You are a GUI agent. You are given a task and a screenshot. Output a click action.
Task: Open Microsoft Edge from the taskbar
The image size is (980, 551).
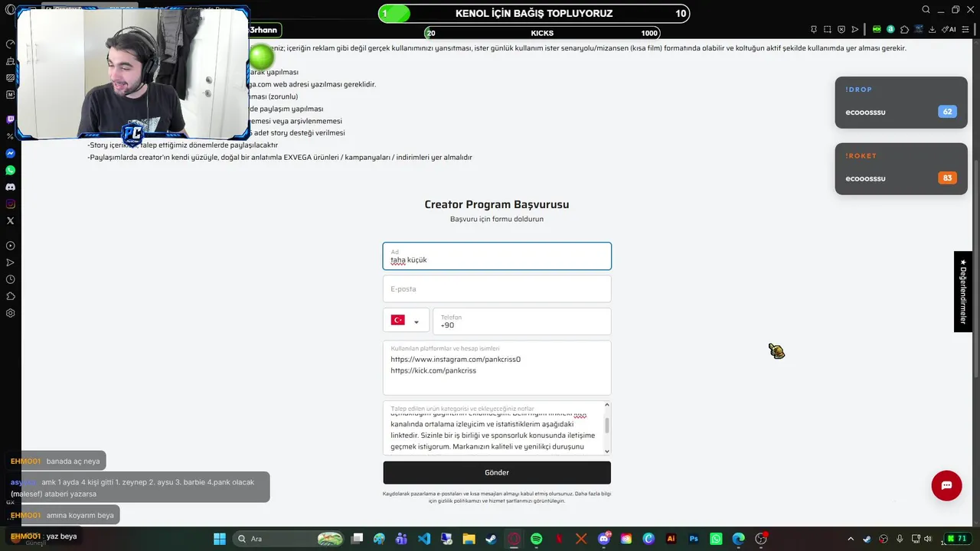739,539
